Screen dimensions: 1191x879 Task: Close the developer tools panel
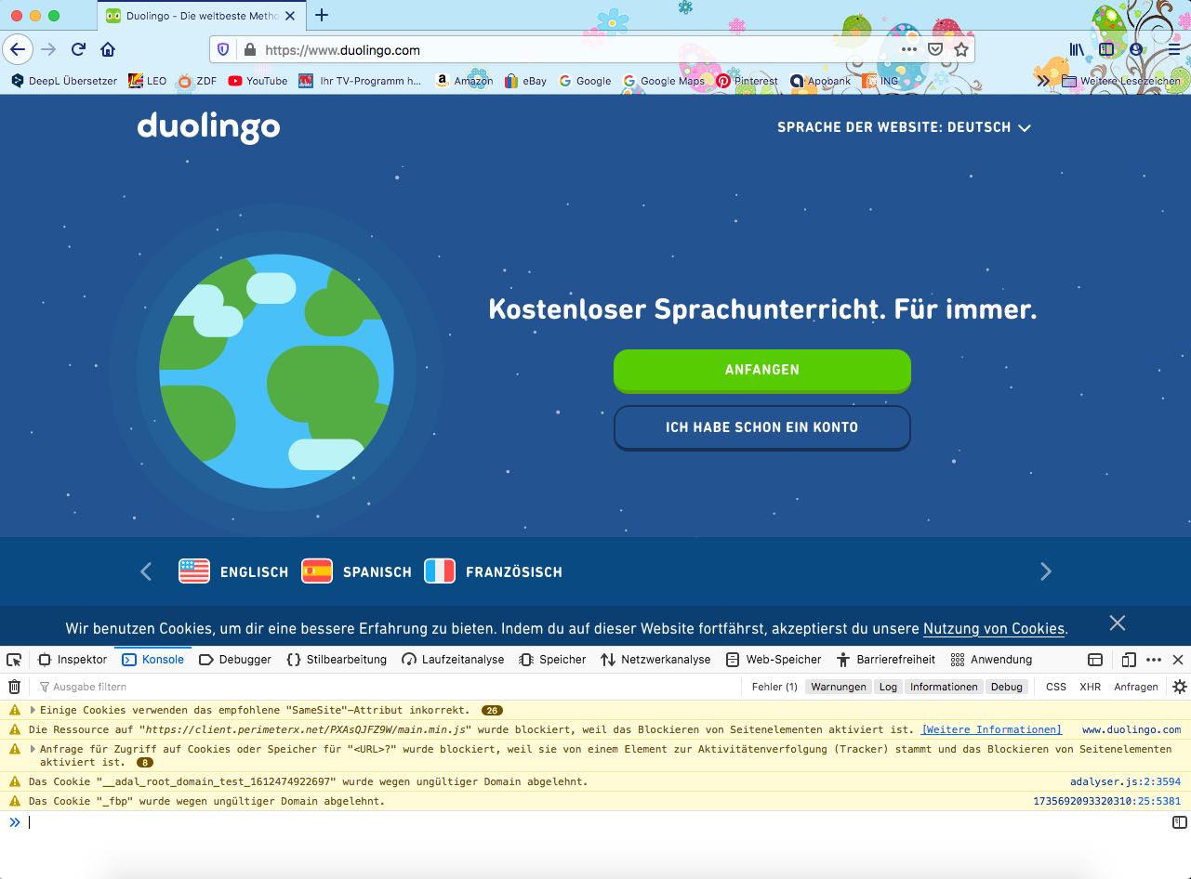tap(1178, 660)
